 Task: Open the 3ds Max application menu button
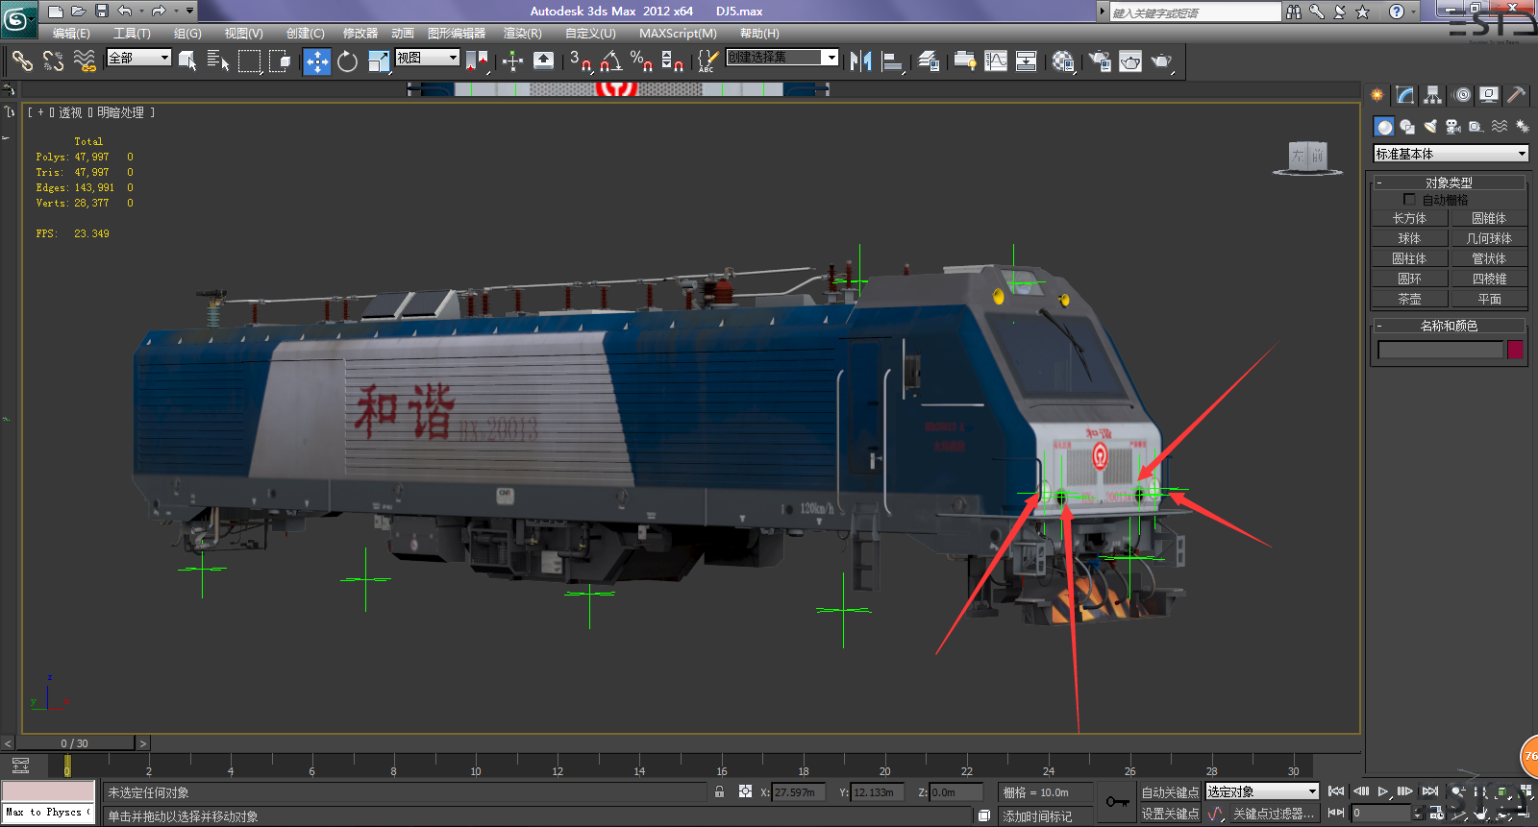point(18,19)
